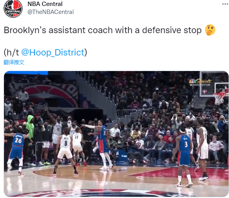The height and width of the screenshot is (198, 229).
Task: Click the NBA Central display name
Action: tap(45, 4)
